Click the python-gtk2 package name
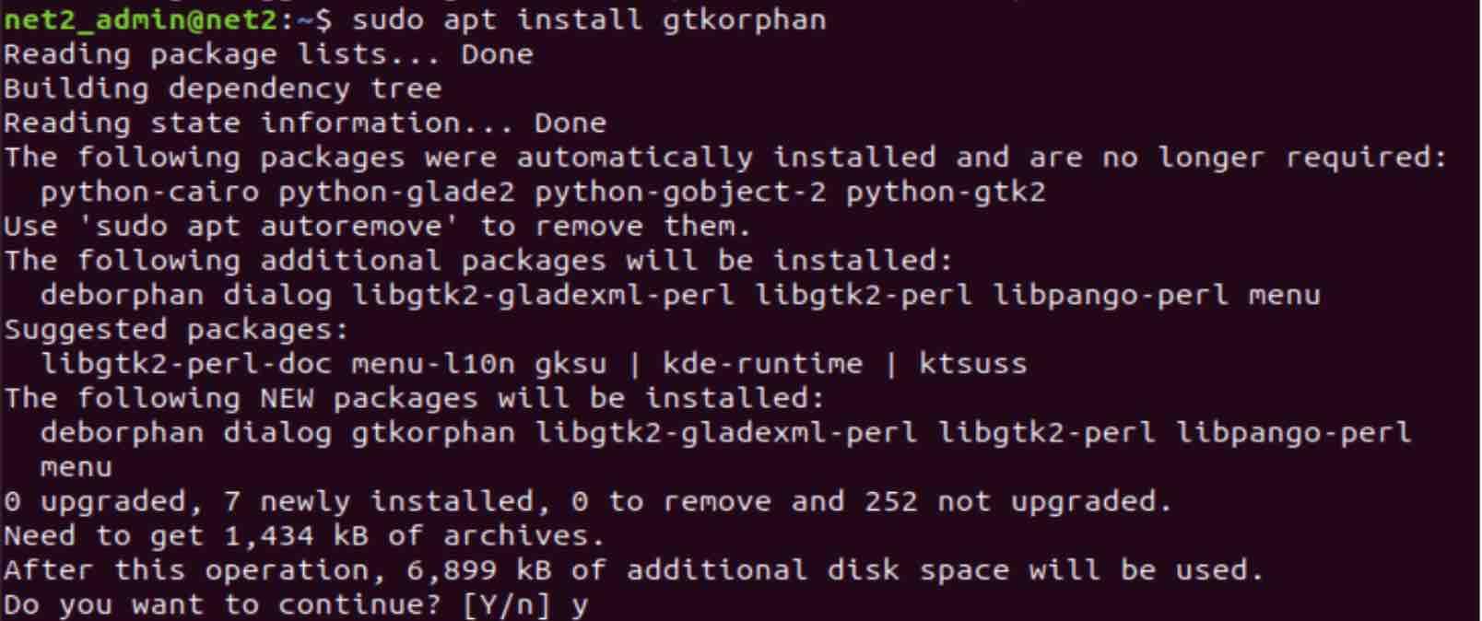The height and width of the screenshot is (621, 1482). [x=947, y=193]
